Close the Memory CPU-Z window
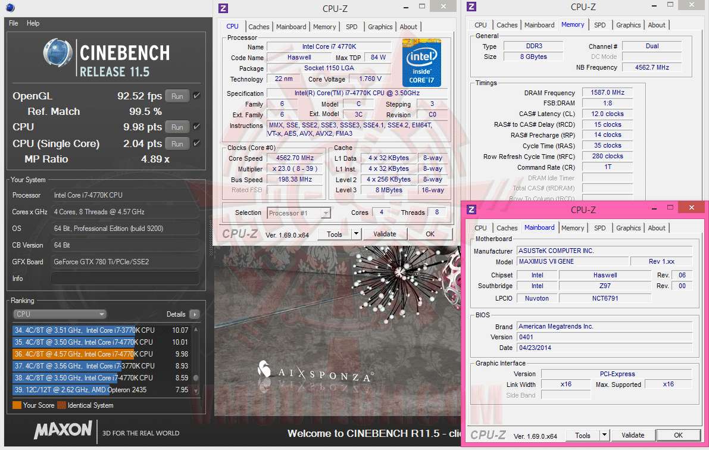This screenshot has height=450, width=709. [x=692, y=5]
